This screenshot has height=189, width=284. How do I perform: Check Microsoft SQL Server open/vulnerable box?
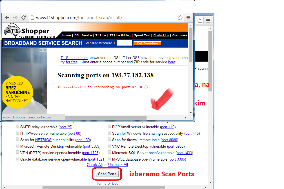(x=109, y=152)
